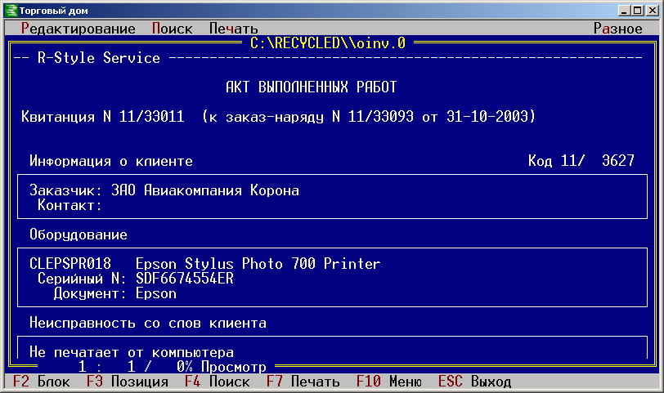This screenshot has height=393, width=664.
Task: Click the 0% Просмотр status indicator
Action: tap(222, 367)
